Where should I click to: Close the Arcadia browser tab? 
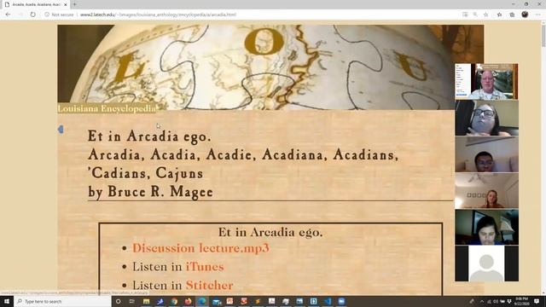[x=66, y=4]
